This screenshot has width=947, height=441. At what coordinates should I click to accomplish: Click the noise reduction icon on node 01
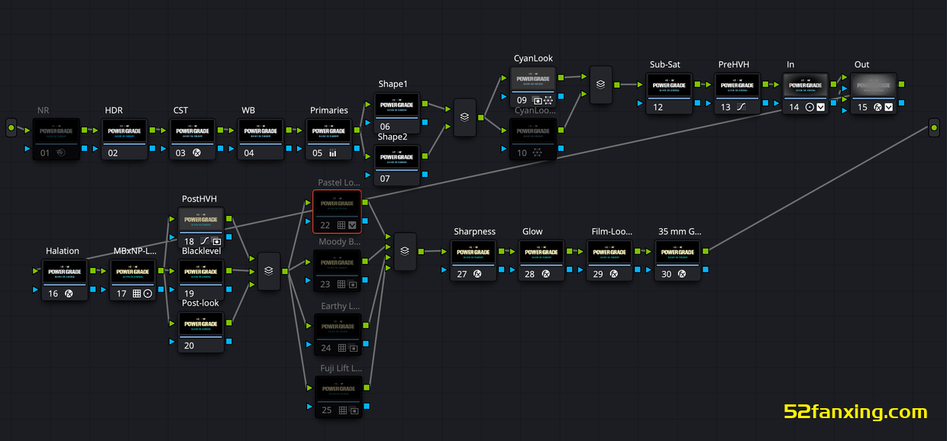tap(60, 153)
